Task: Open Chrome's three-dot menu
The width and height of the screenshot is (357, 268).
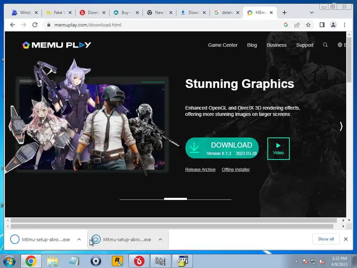Action: click(x=344, y=25)
